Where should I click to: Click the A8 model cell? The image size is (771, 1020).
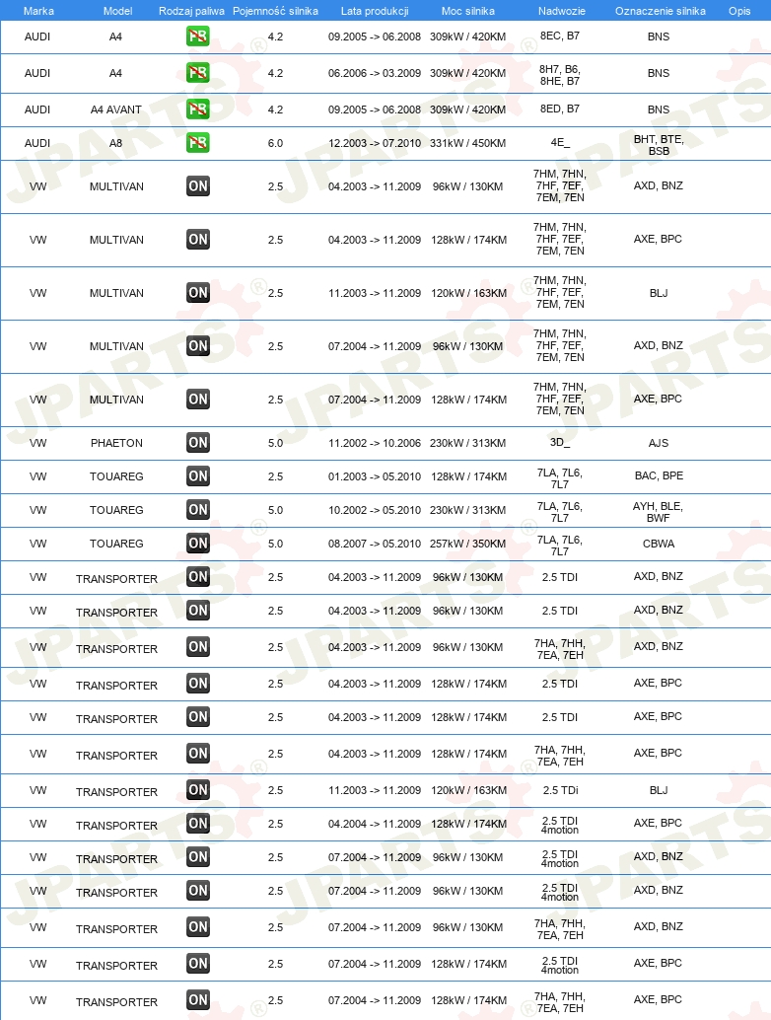pos(115,143)
